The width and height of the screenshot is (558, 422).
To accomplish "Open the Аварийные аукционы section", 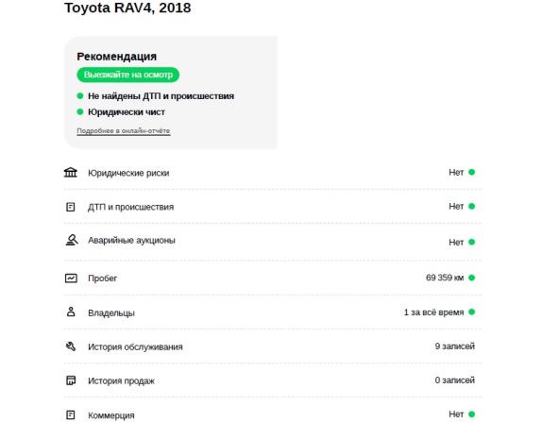I will tap(131, 241).
